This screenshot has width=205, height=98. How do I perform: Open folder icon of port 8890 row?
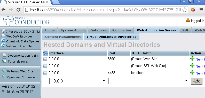[x=45, y=59]
